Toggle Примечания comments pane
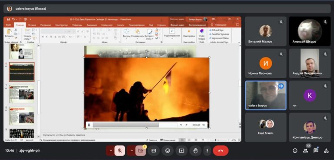The height and width of the screenshot is (160, 334). [x=167, y=140]
